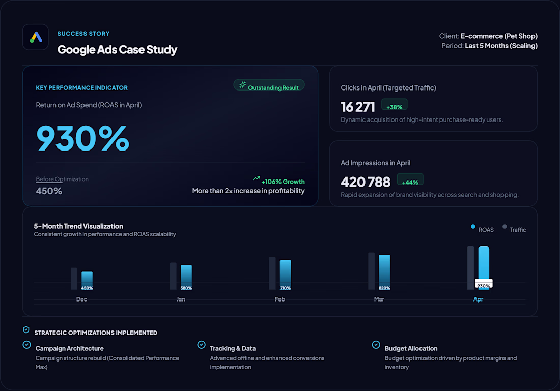Screen dimensions: 560x391
Task: Click the growth trend arrow icon
Action: point(256,178)
